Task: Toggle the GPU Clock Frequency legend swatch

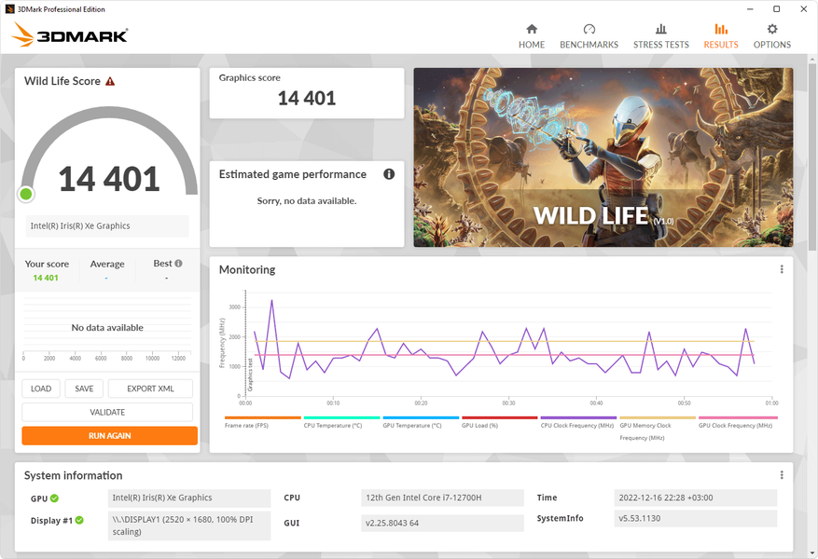Action: pos(738,417)
